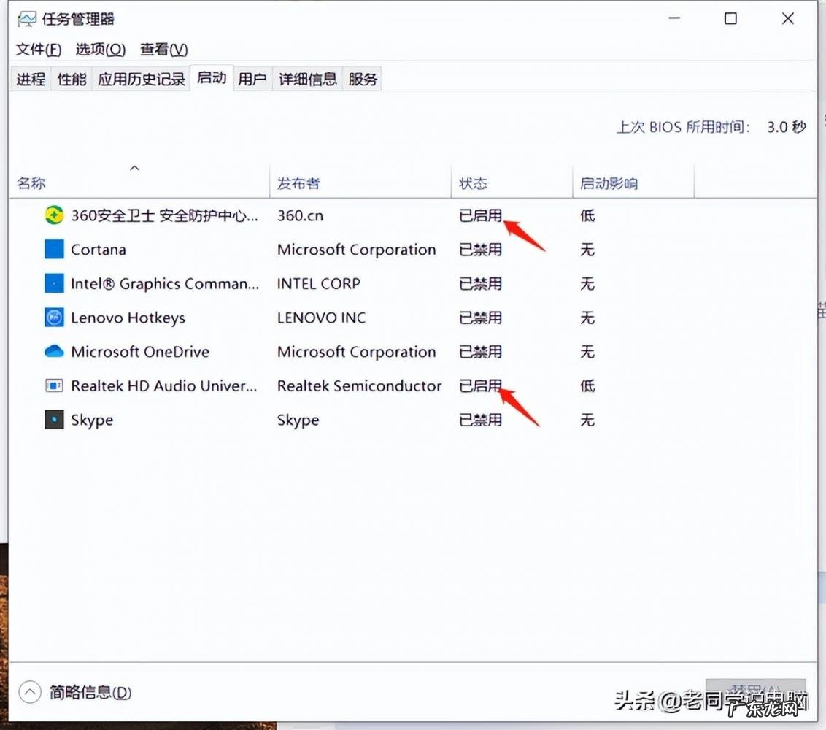
Task: Click the 启动影响 column header
Action: tap(608, 183)
